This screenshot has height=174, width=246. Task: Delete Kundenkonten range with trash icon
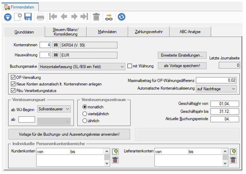point(115,160)
